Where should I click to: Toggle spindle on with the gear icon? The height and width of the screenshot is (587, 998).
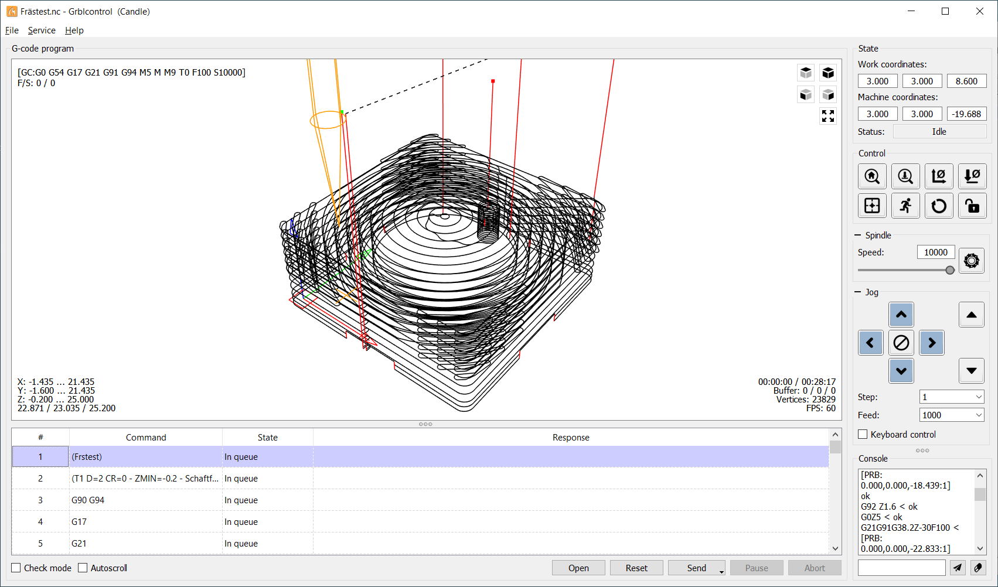972,261
